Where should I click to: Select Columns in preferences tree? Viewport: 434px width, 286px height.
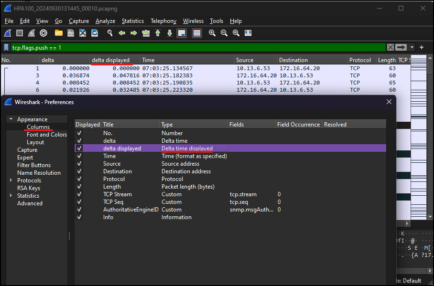(x=38, y=127)
